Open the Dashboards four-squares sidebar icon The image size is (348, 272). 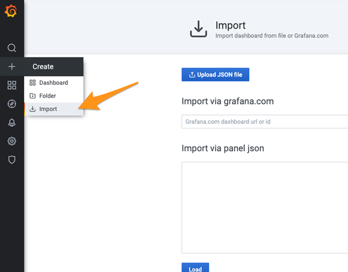point(12,85)
